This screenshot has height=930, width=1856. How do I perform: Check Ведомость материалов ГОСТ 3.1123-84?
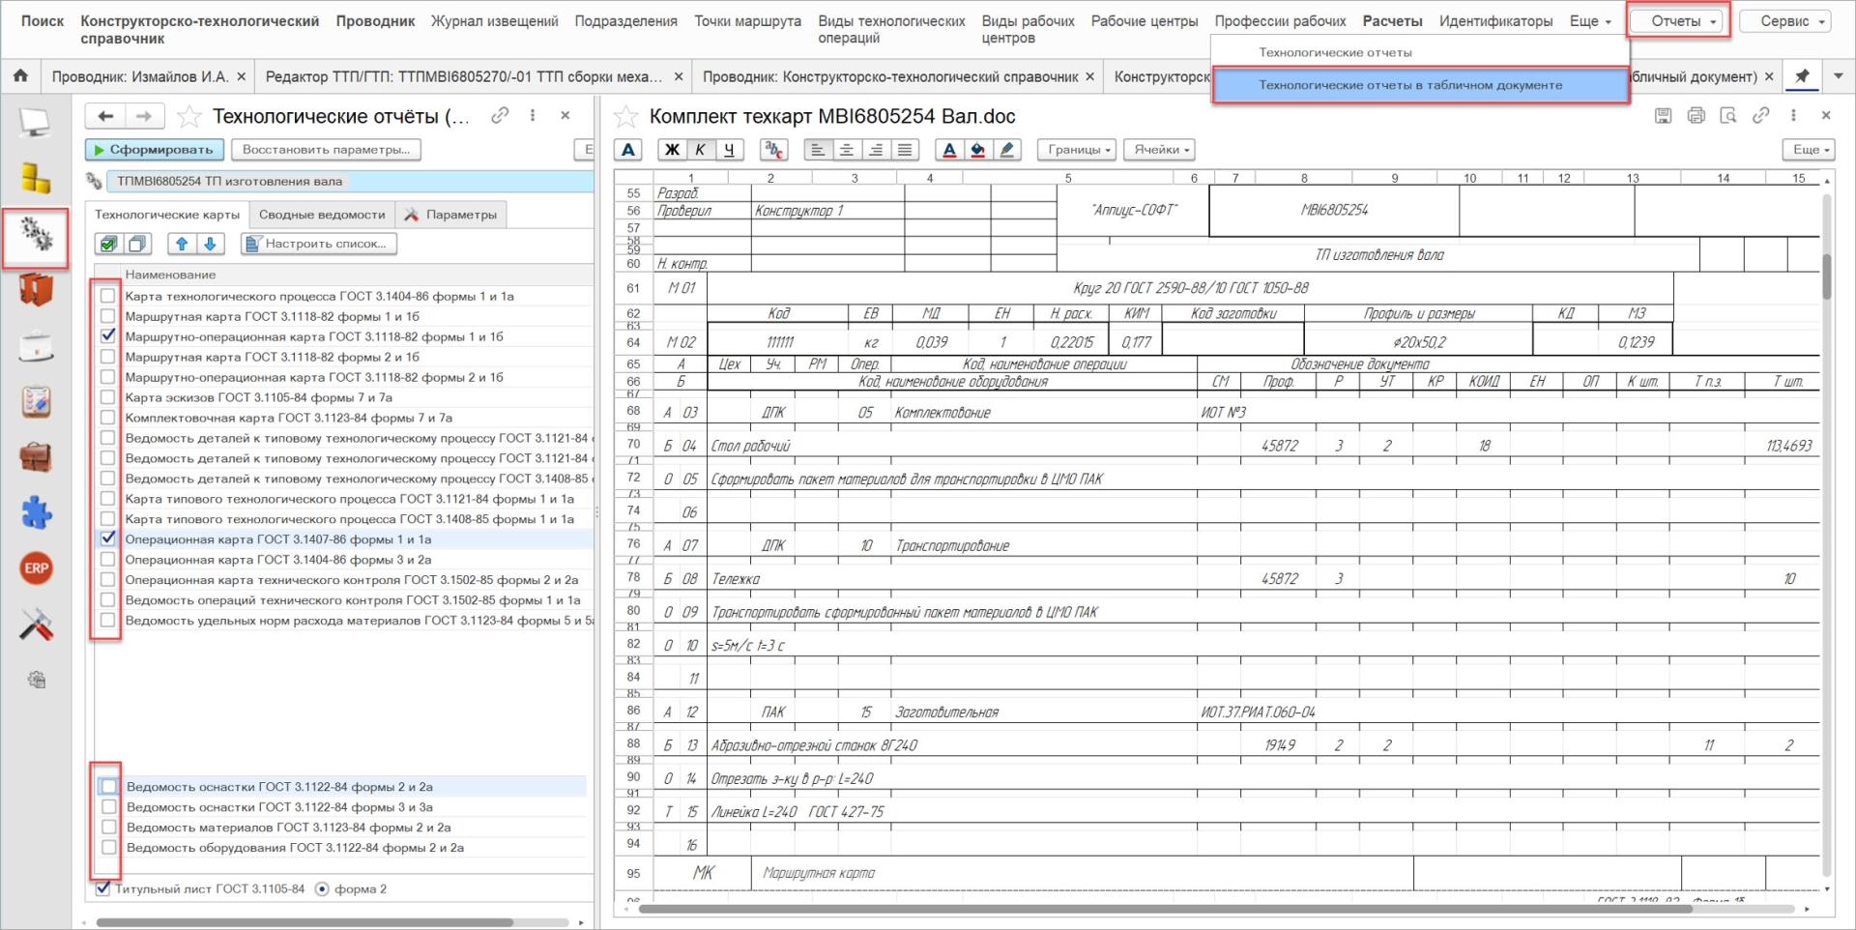click(x=108, y=828)
